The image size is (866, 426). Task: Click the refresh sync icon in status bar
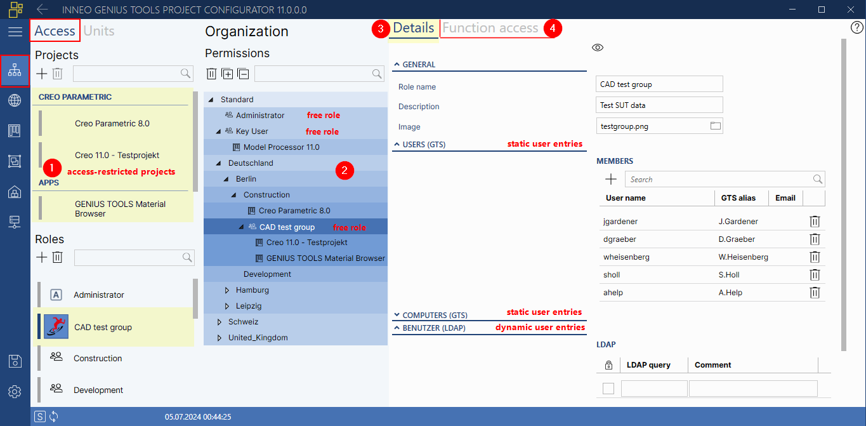(x=54, y=416)
